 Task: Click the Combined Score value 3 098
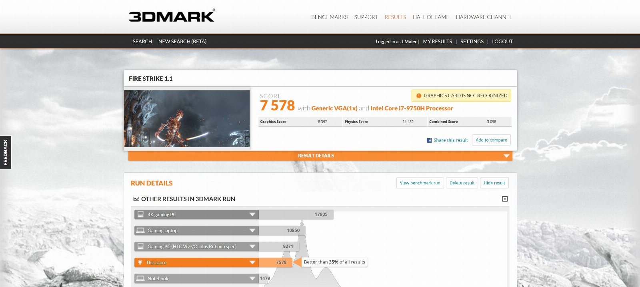pyautogui.click(x=492, y=122)
